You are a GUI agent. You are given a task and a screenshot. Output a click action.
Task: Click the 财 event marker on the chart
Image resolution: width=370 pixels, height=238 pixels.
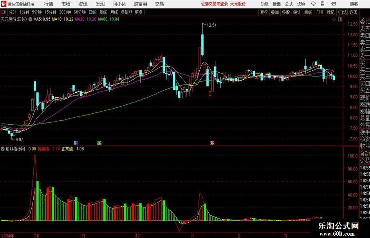[76, 143]
